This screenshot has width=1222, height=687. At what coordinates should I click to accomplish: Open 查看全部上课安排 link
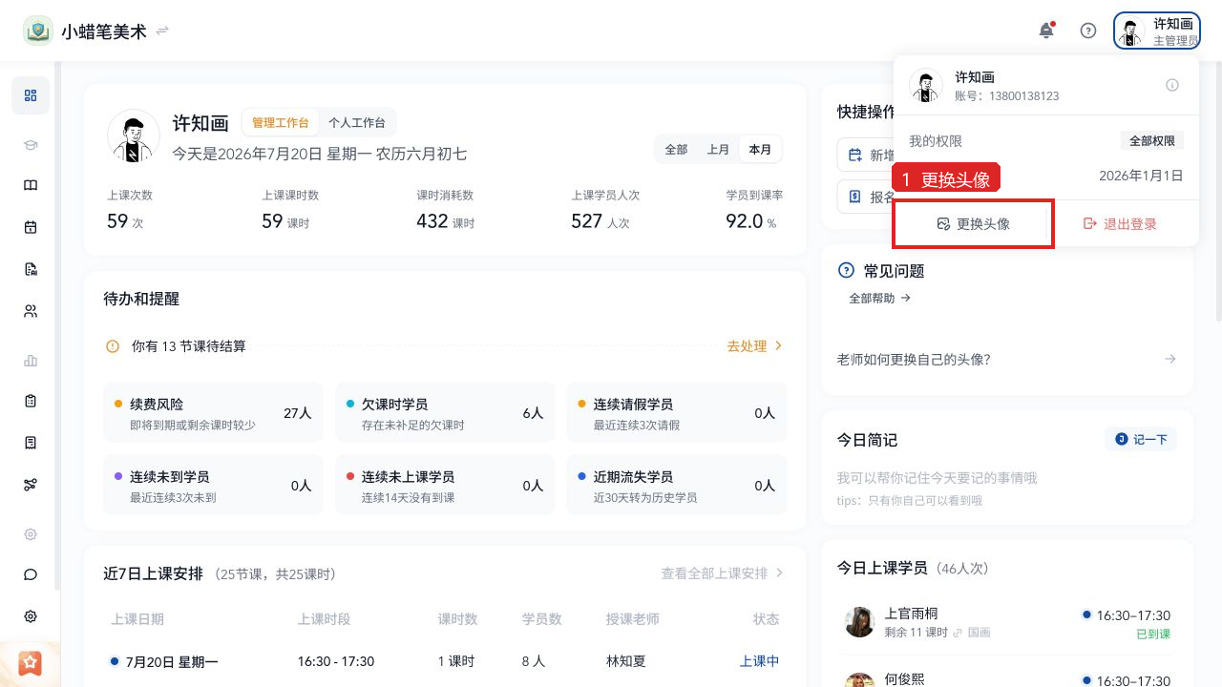click(x=723, y=573)
